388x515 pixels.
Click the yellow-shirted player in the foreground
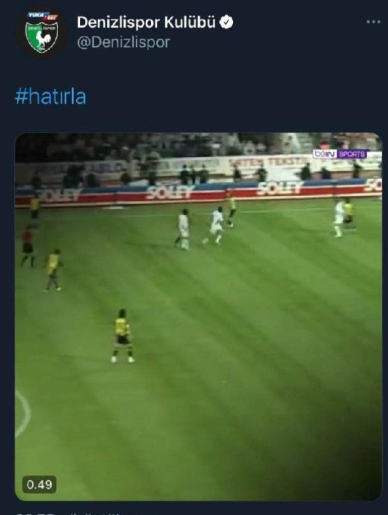[x=122, y=336]
